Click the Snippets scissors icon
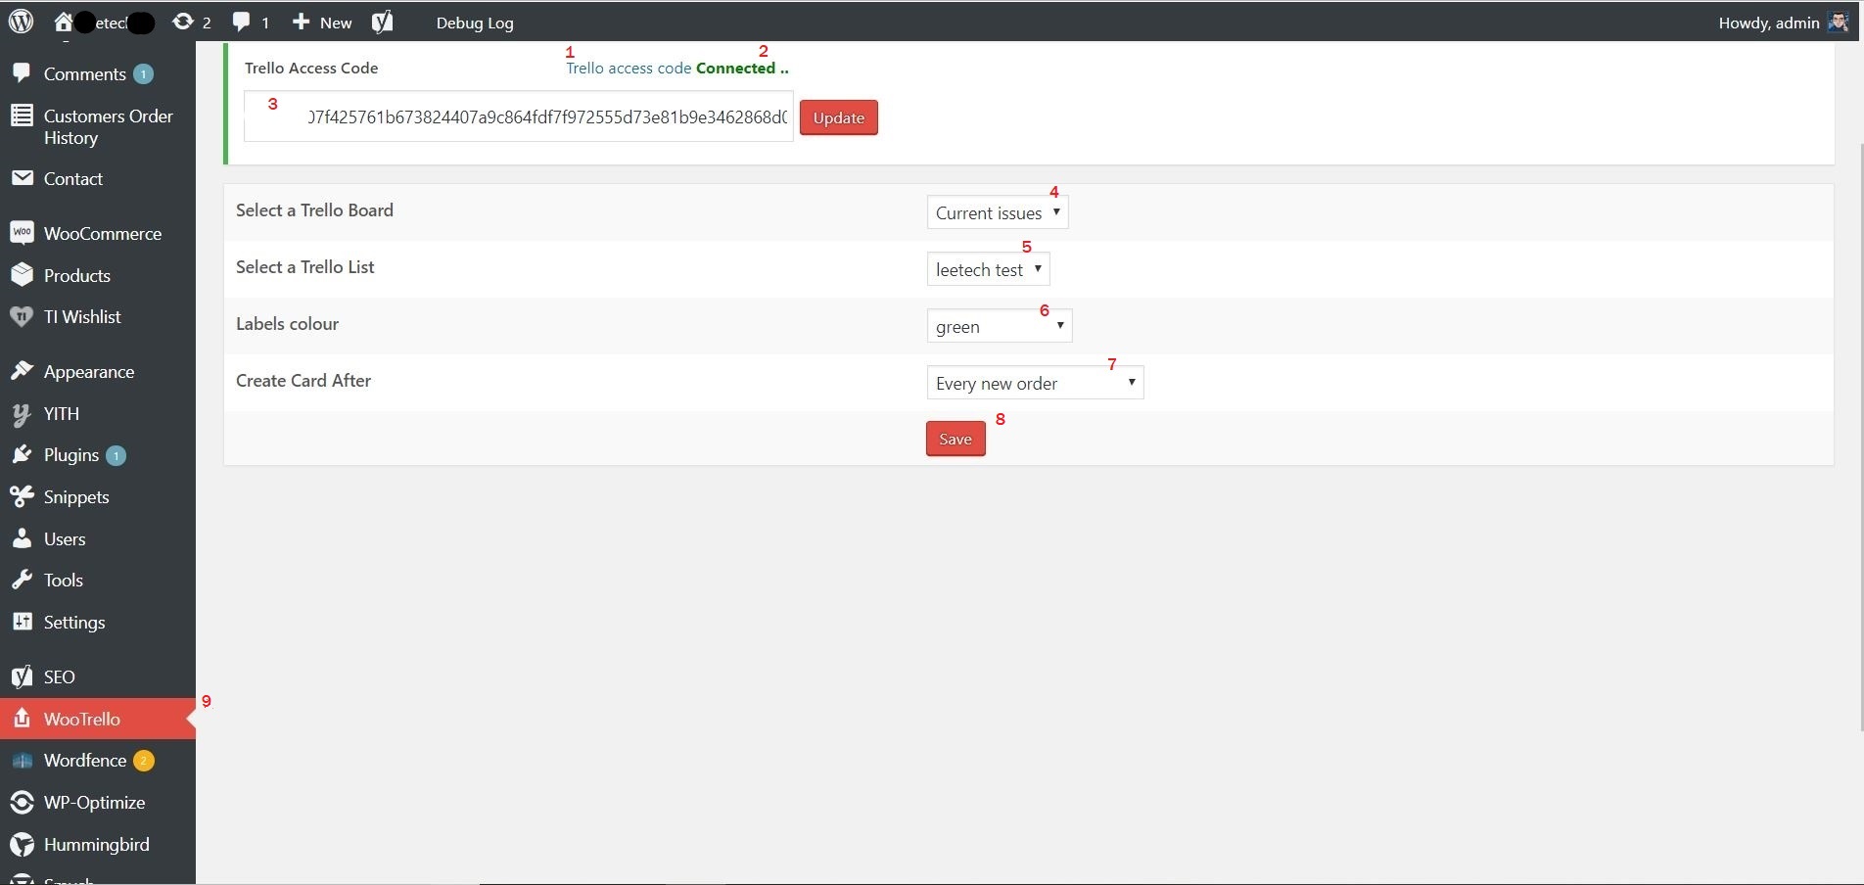1864x885 pixels. pos(22,496)
